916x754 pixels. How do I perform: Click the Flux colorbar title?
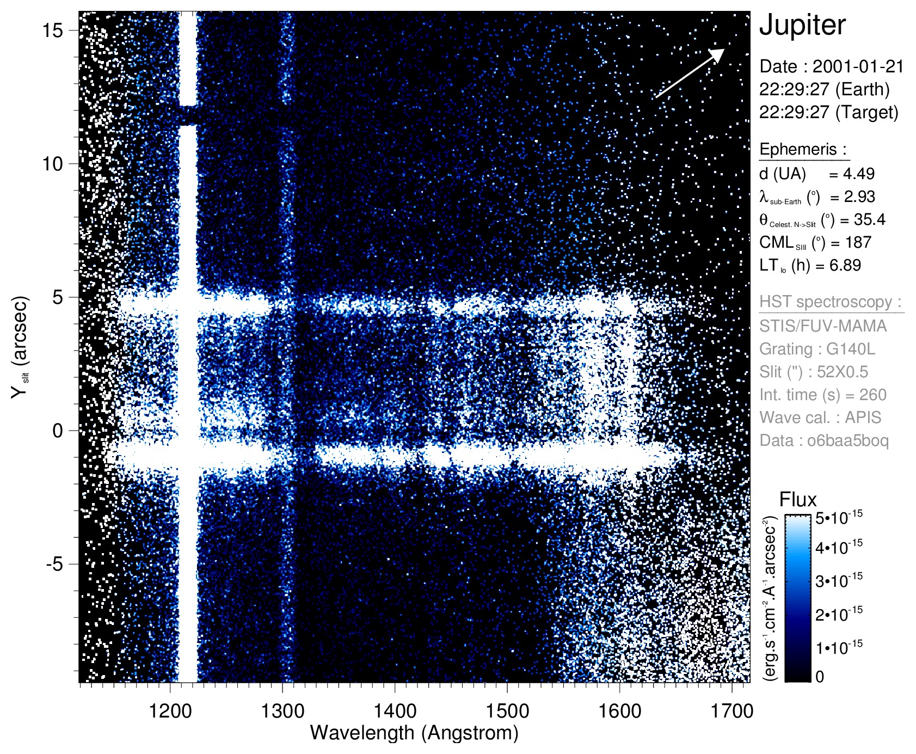pyautogui.click(x=798, y=500)
